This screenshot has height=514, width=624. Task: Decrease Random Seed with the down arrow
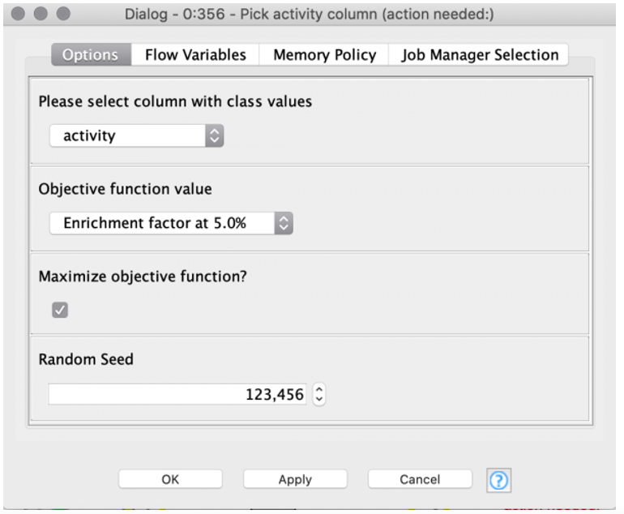pos(319,400)
